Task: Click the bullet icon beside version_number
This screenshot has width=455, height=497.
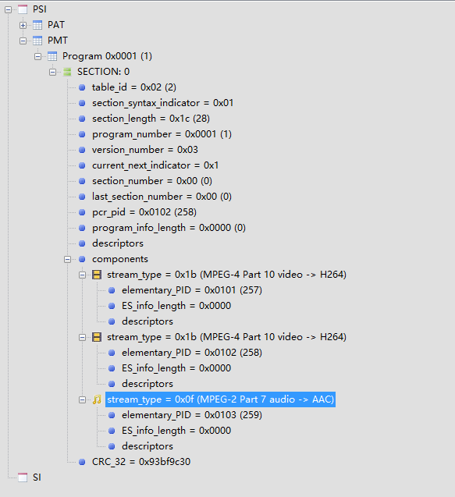Action: 82,150
